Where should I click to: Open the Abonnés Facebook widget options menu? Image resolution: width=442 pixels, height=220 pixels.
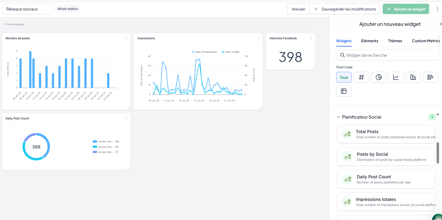click(x=311, y=38)
